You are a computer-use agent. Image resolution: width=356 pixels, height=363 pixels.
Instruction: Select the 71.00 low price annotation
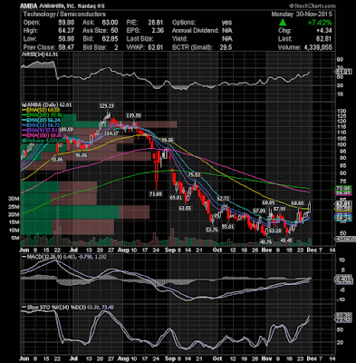[x=156, y=194]
